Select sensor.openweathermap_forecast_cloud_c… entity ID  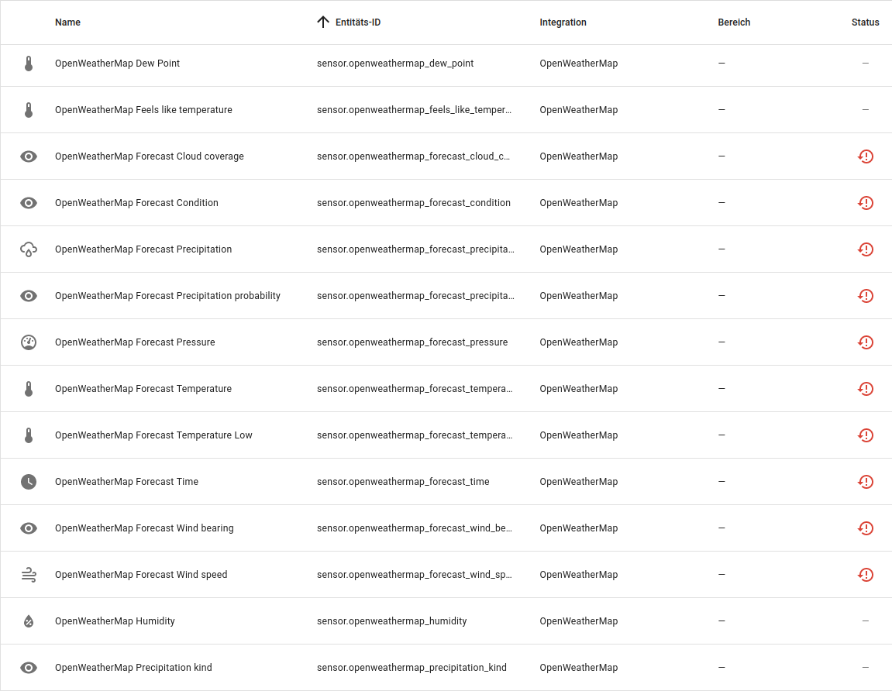point(414,156)
